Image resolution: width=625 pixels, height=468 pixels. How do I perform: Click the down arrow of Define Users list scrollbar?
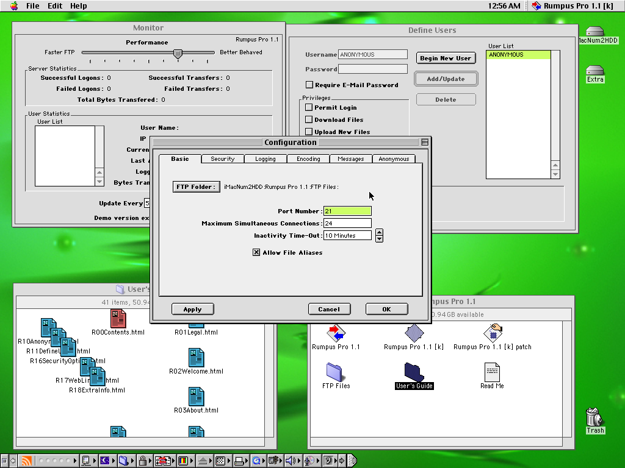point(555,174)
